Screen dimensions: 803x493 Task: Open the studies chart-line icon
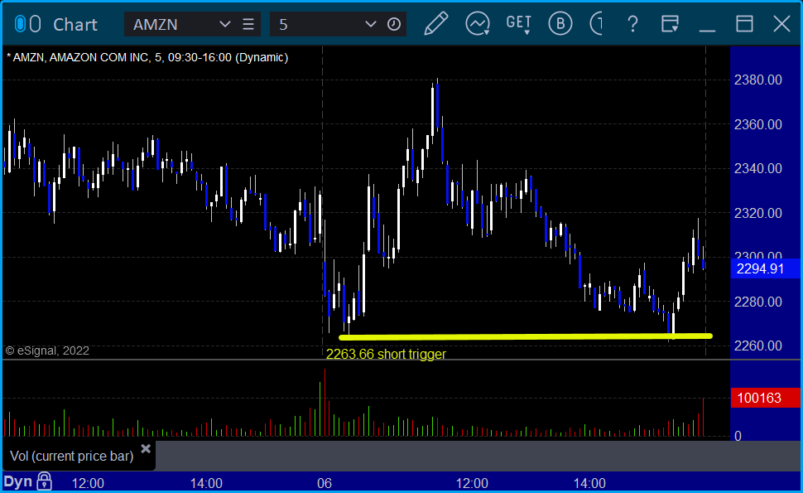[x=478, y=23]
